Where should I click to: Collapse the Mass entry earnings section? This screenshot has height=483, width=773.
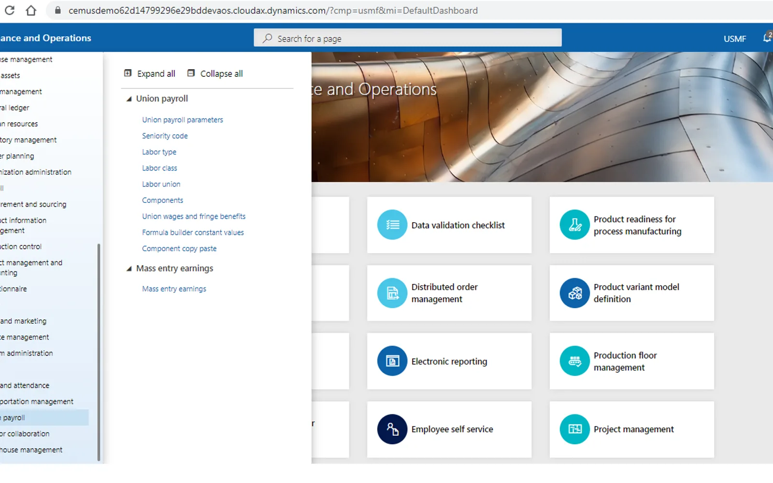[129, 269]
